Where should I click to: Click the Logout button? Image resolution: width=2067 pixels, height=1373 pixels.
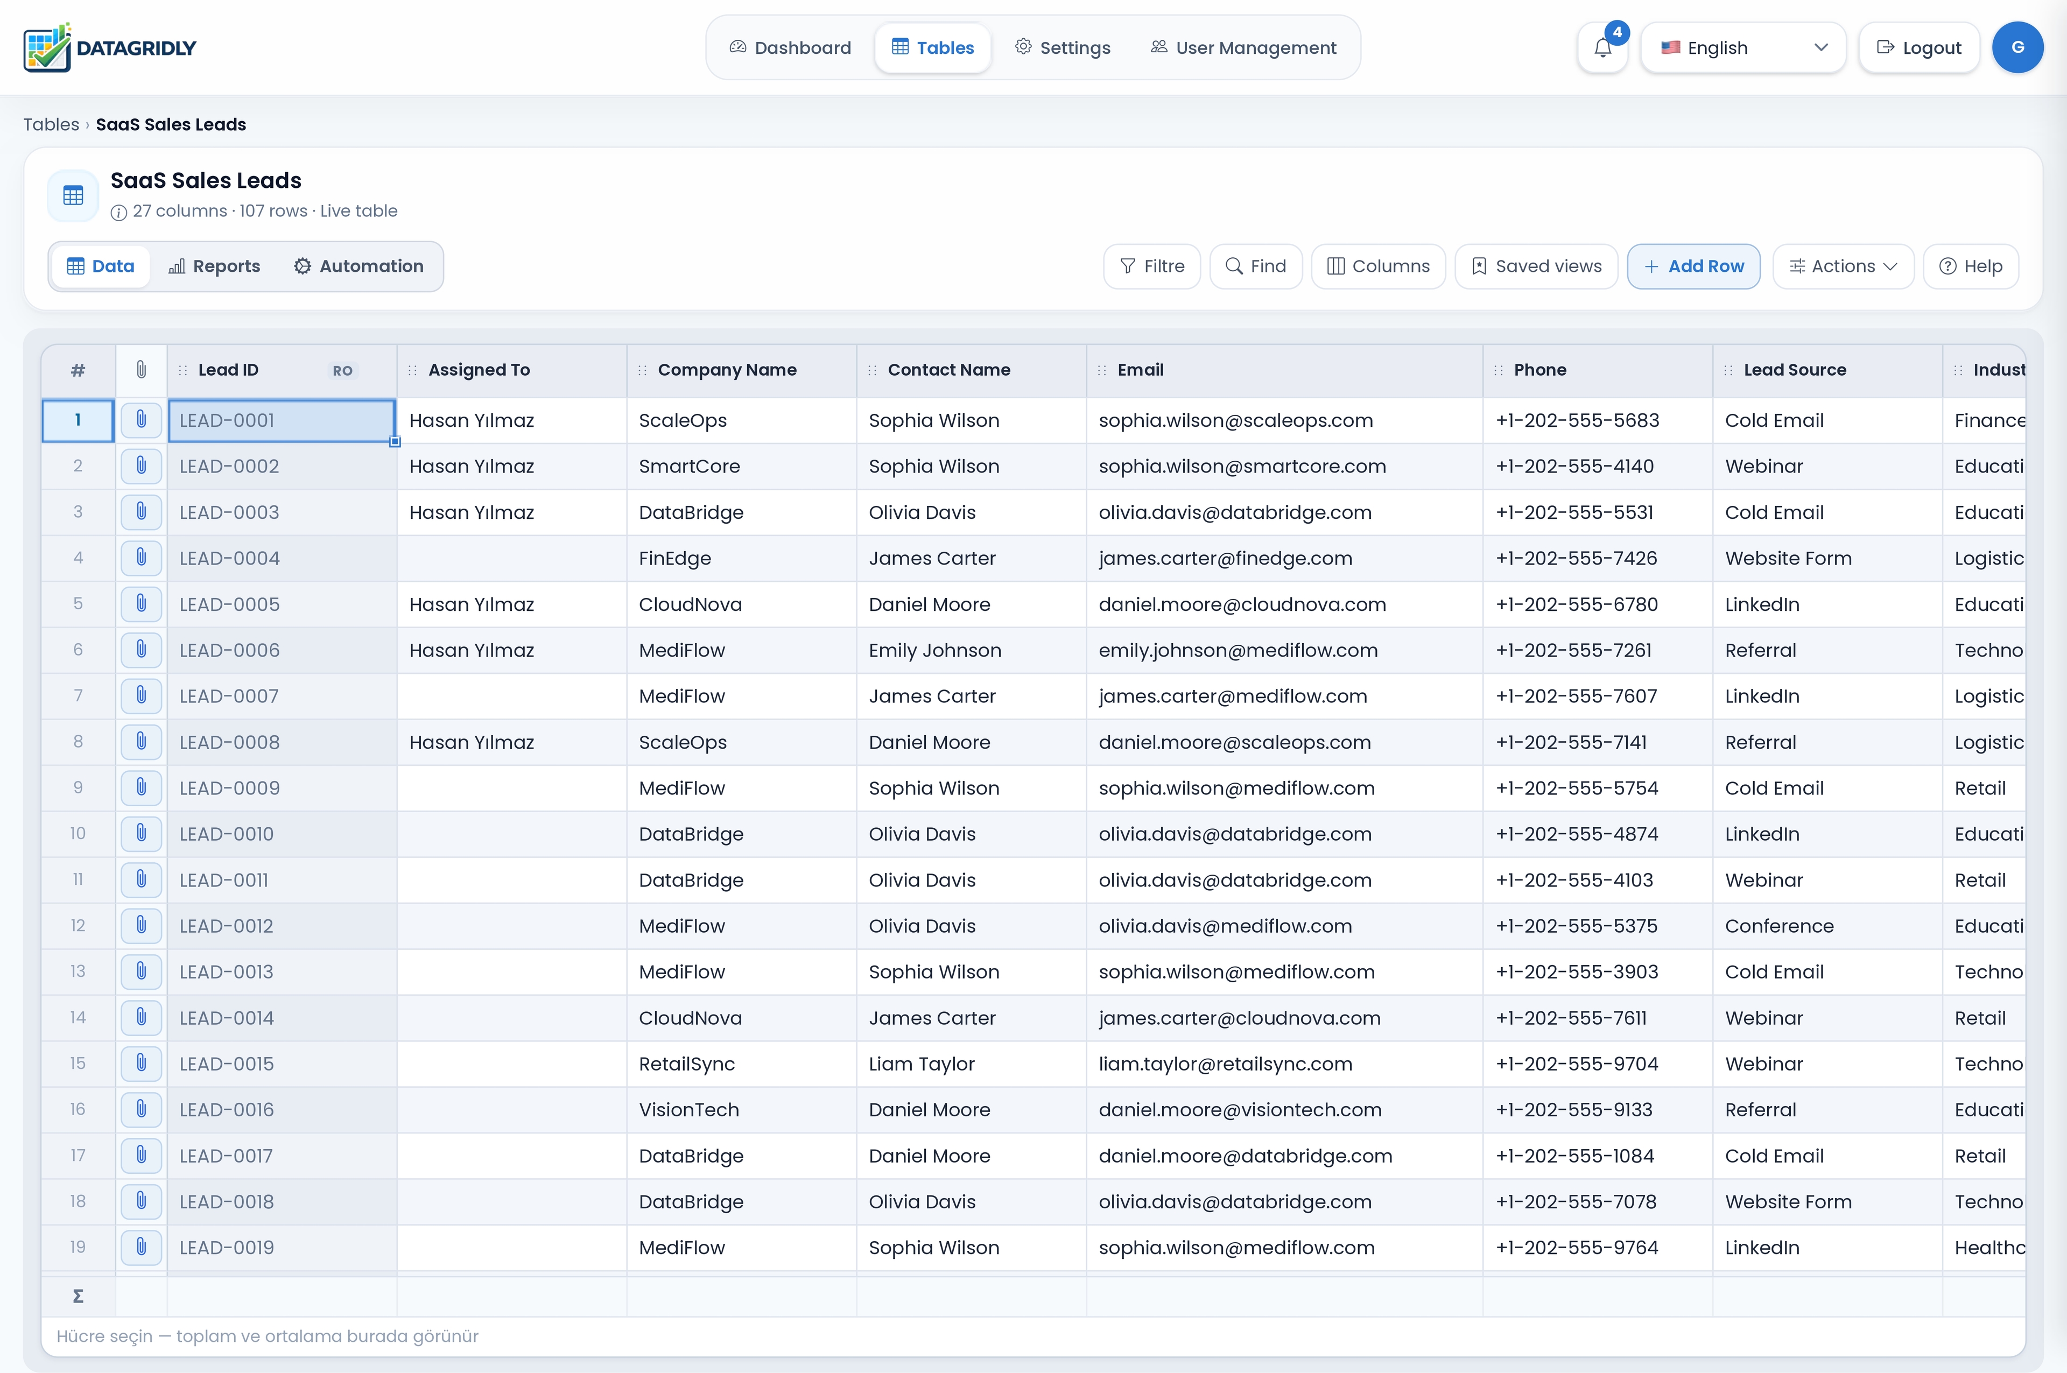point(1919,48)
